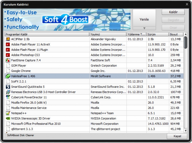Image resolution: width=192 pixels, height=143 pixels.
Task: Select Microsoft Office Professional Plus 2010 entry
Action: click(x=36, y=124)
